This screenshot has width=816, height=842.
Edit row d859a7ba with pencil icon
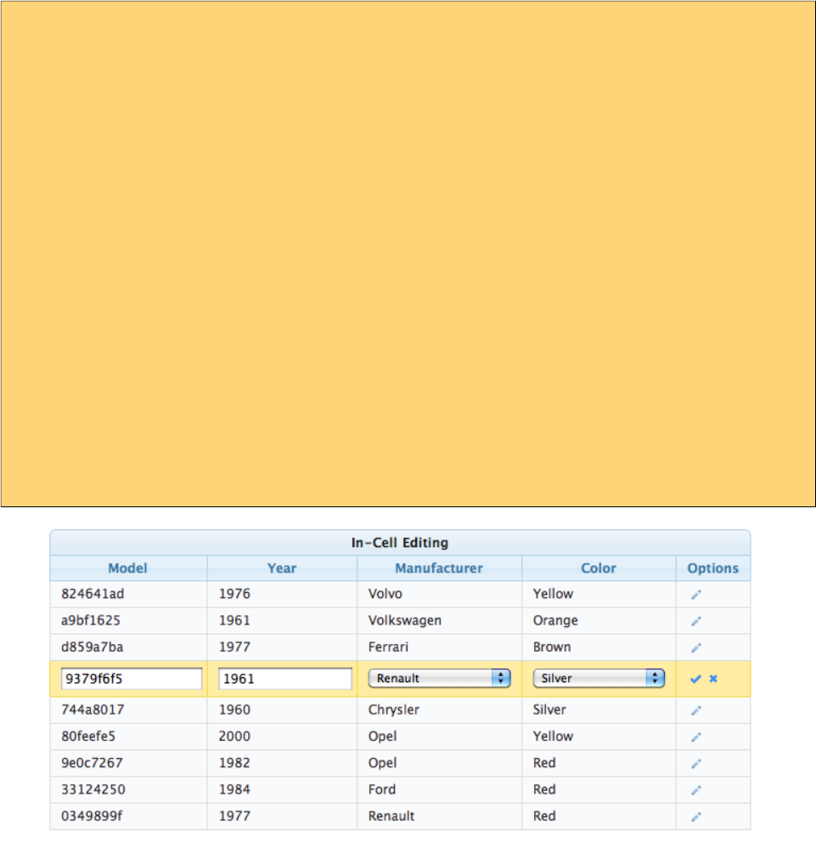click(x=695, y=647)
